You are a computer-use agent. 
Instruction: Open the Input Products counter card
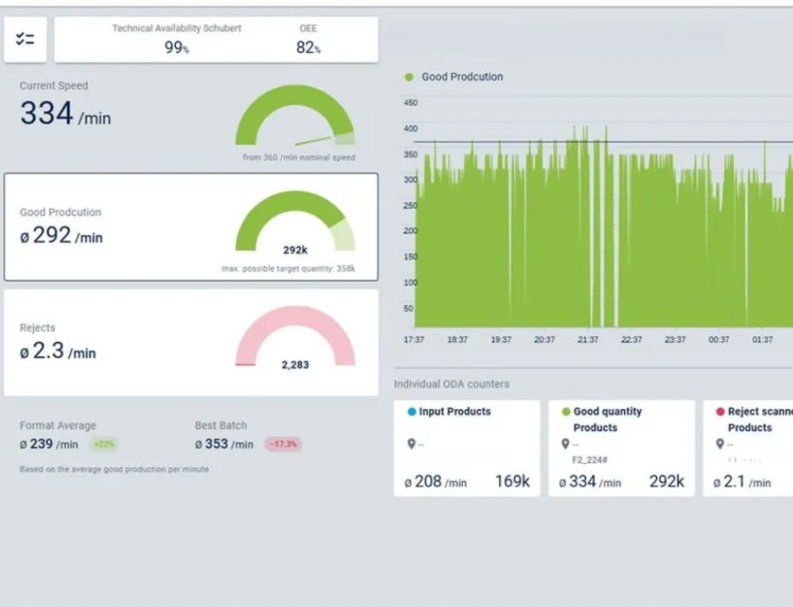pyautogui.click(x=467, y=448)
